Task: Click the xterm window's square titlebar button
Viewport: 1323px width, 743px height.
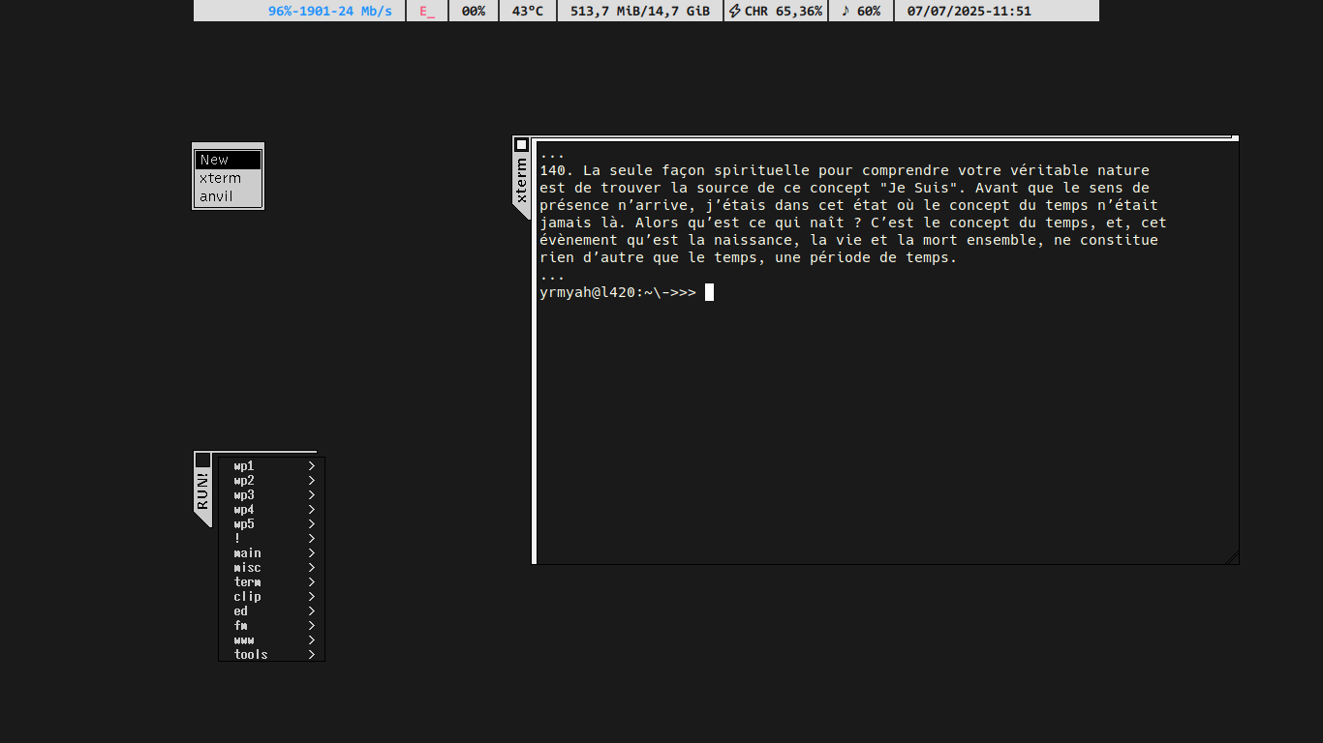Action: (521, 145)
